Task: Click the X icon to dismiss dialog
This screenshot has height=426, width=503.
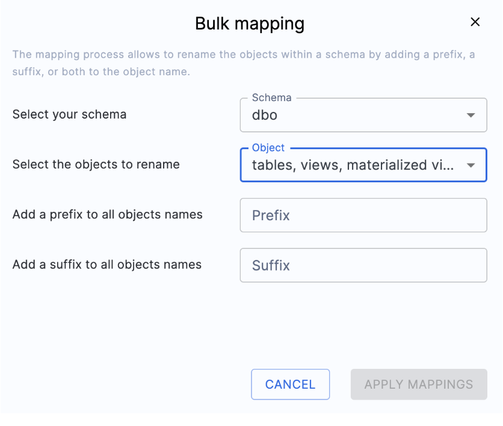Action: pyautogui.click(x=475, y=22)
